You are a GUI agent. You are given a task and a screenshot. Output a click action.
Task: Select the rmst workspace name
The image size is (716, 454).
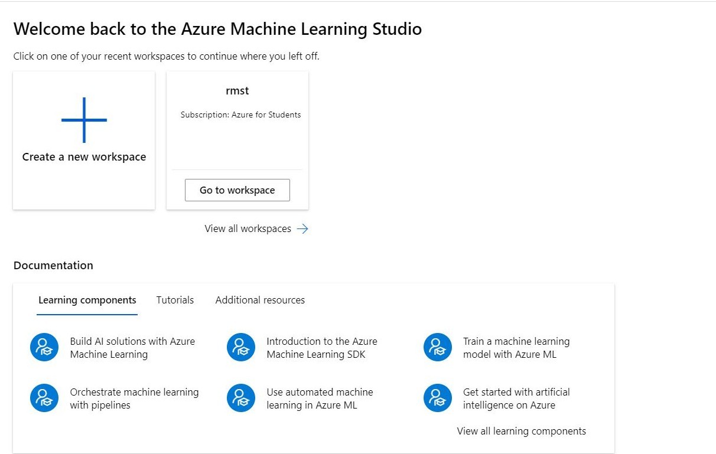coord(237,91)
